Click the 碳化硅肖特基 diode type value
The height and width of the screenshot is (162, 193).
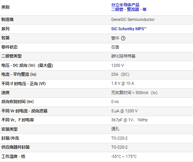[x=123, y=56]
